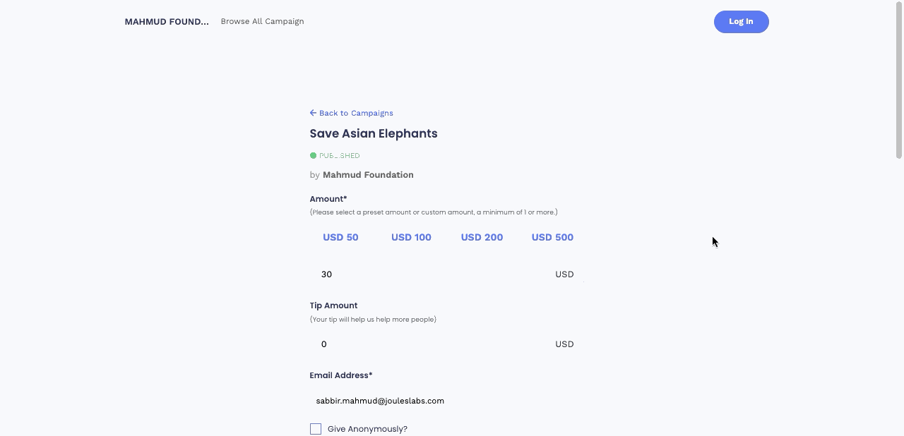904x436 pixels.
Task: Focus the custom amount field showing 30
Action: tap(430, 274)
